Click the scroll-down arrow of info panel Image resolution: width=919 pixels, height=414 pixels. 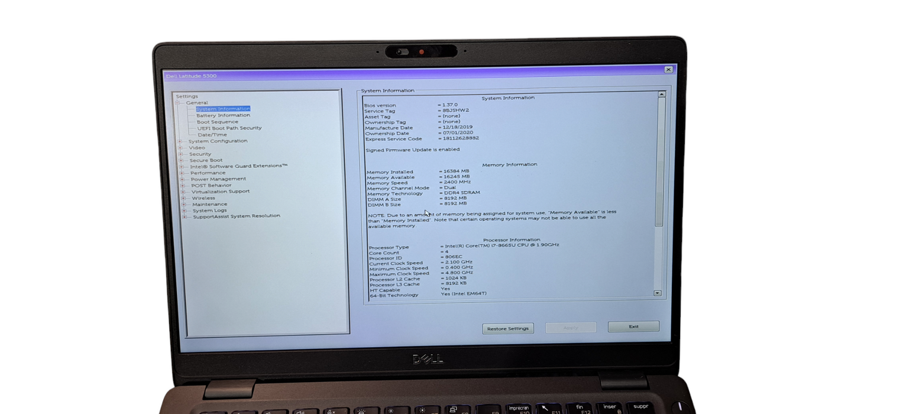(657, 293)
